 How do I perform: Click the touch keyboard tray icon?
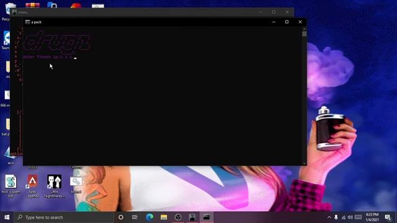[x=359, y=217]
